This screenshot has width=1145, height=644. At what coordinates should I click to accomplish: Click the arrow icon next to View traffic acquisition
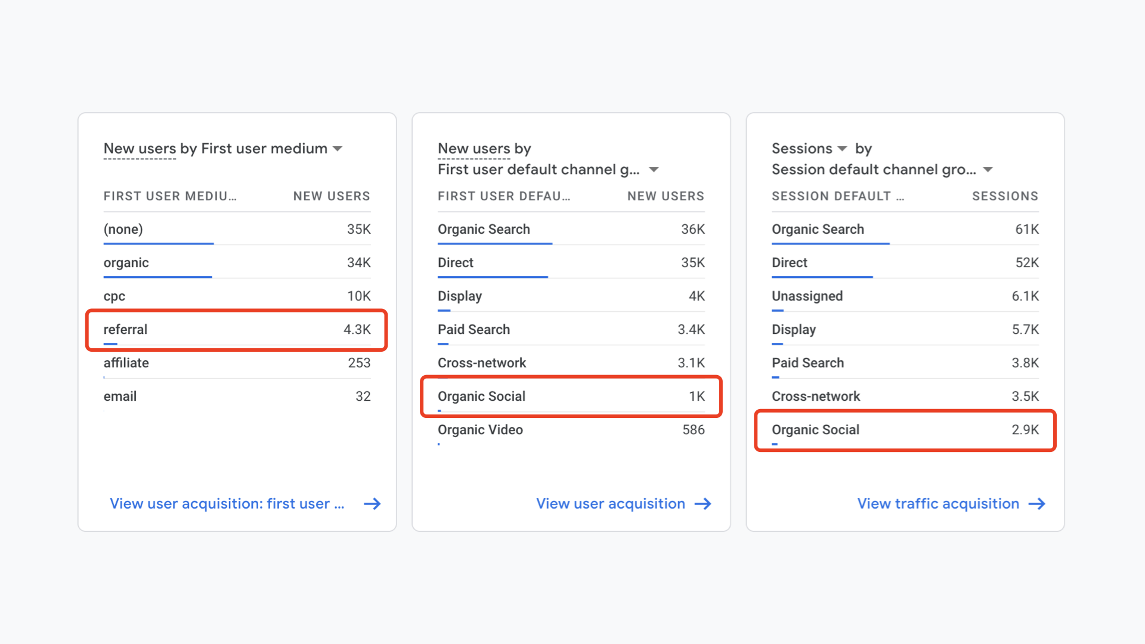point(1038,504)
